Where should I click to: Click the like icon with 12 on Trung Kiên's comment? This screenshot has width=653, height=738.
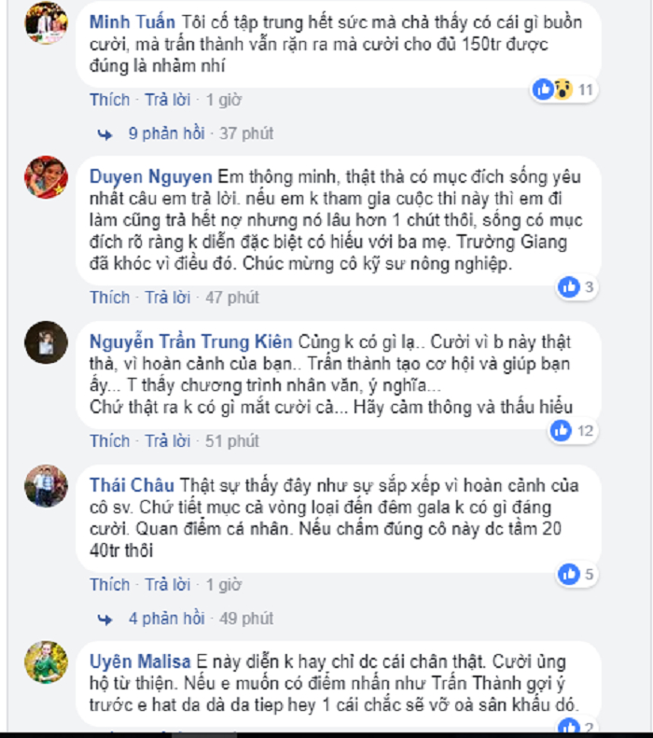pos(561,430)
